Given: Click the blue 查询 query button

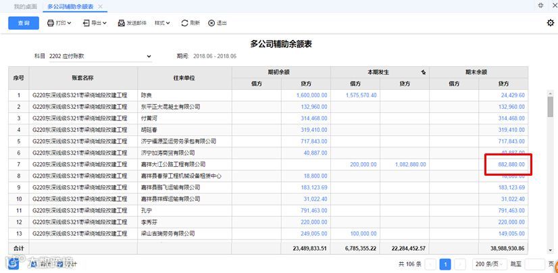Looking at the screenshot, I should (24, 23).
